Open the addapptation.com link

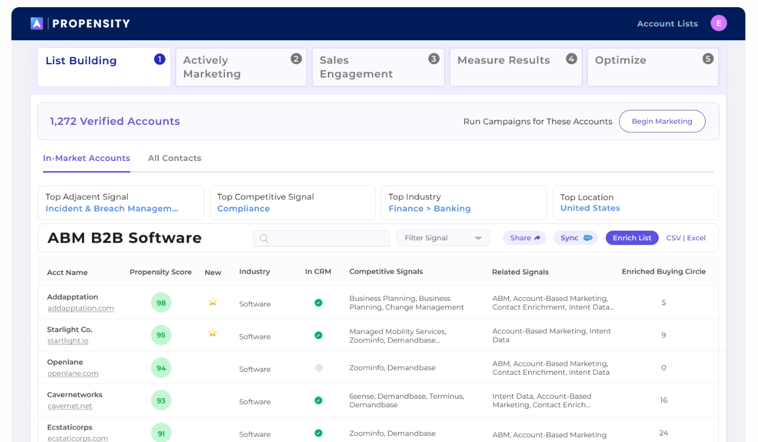(x=81, y=308)
